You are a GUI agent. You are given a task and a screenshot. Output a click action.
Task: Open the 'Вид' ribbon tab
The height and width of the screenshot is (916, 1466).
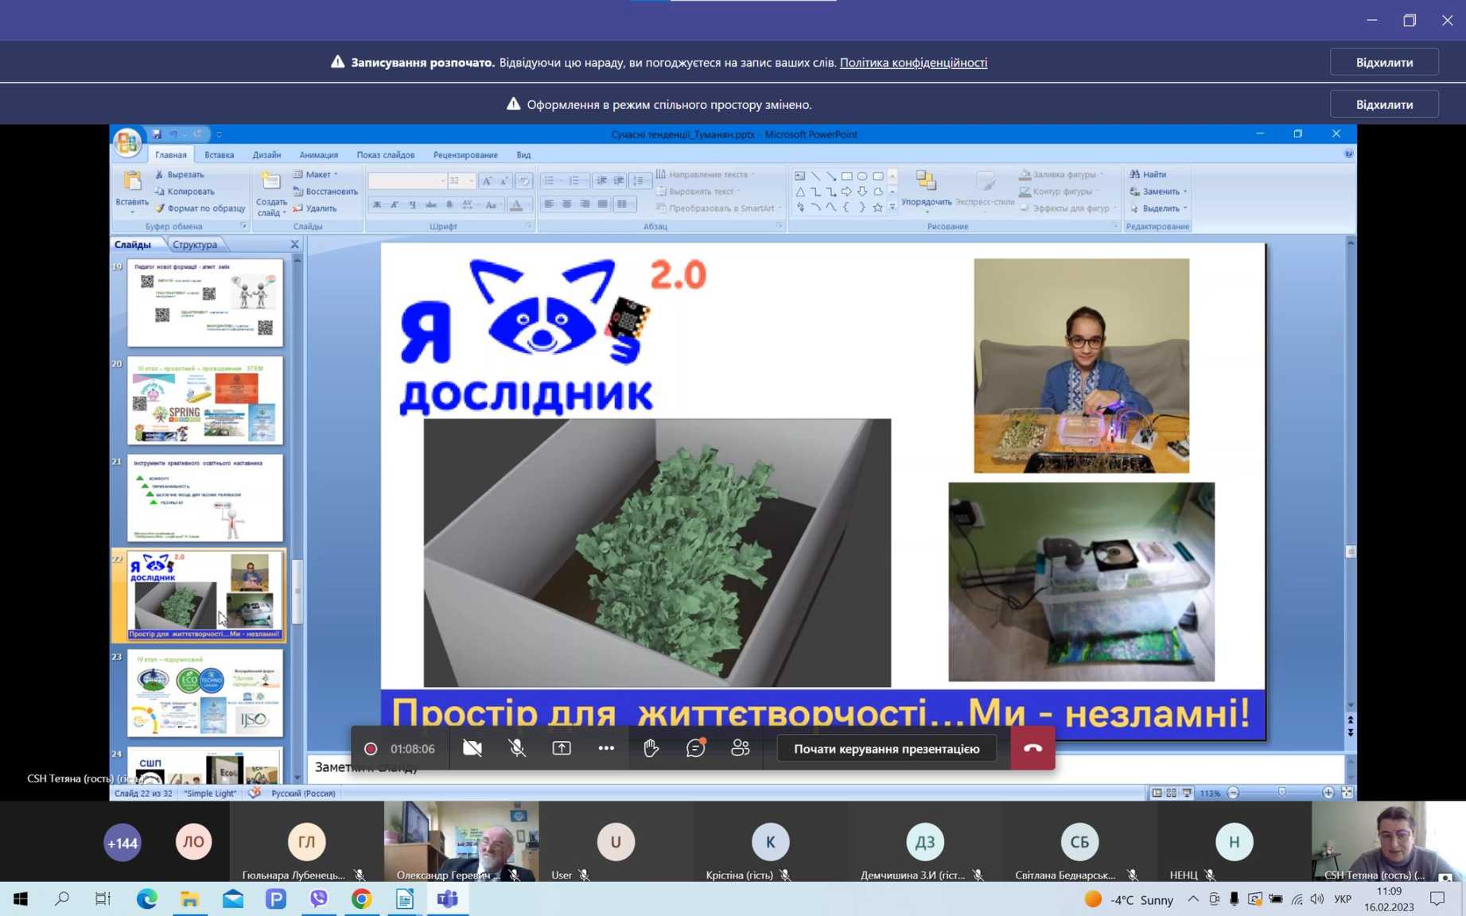tap(523, 155)
